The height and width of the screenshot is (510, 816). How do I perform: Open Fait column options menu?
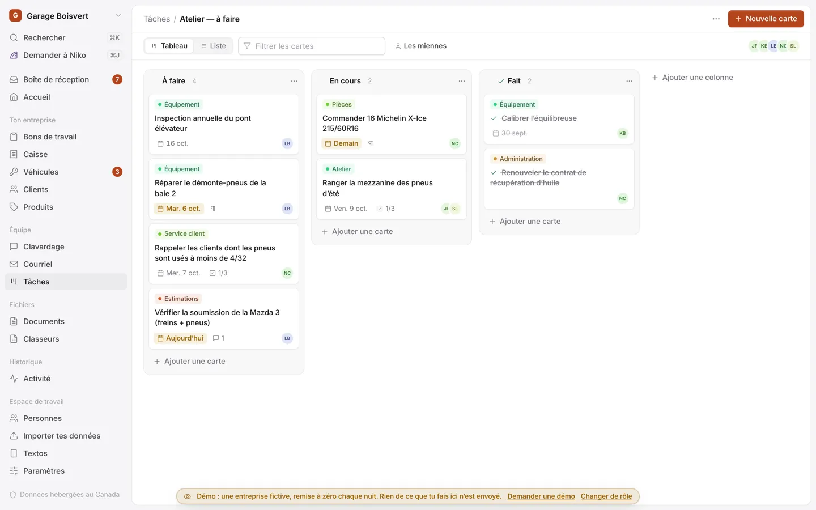click(x=630, y=81)
